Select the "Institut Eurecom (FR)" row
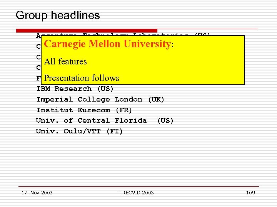Image resolution: width=277 pixels, height=207 pixels. (84, 110)
